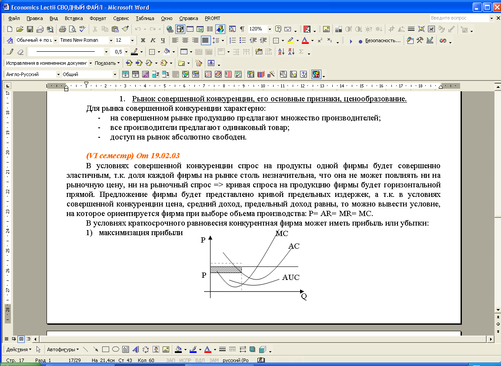Open Общий dictionary dropdown
Screen dimensions: 501x366
tap(115, 74)
